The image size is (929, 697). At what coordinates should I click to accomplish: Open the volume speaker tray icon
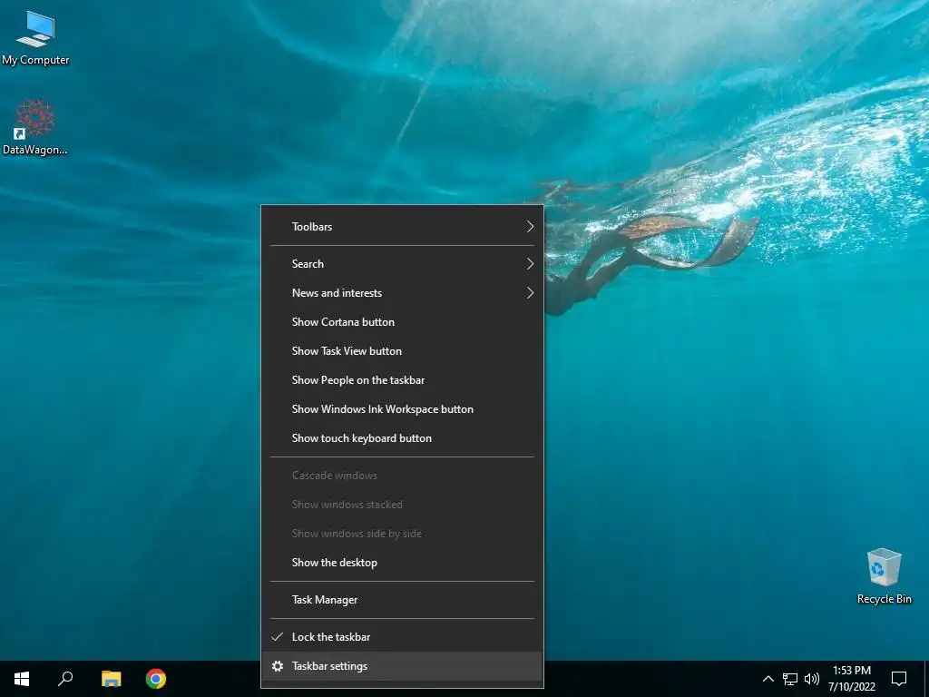pos(812,679)
